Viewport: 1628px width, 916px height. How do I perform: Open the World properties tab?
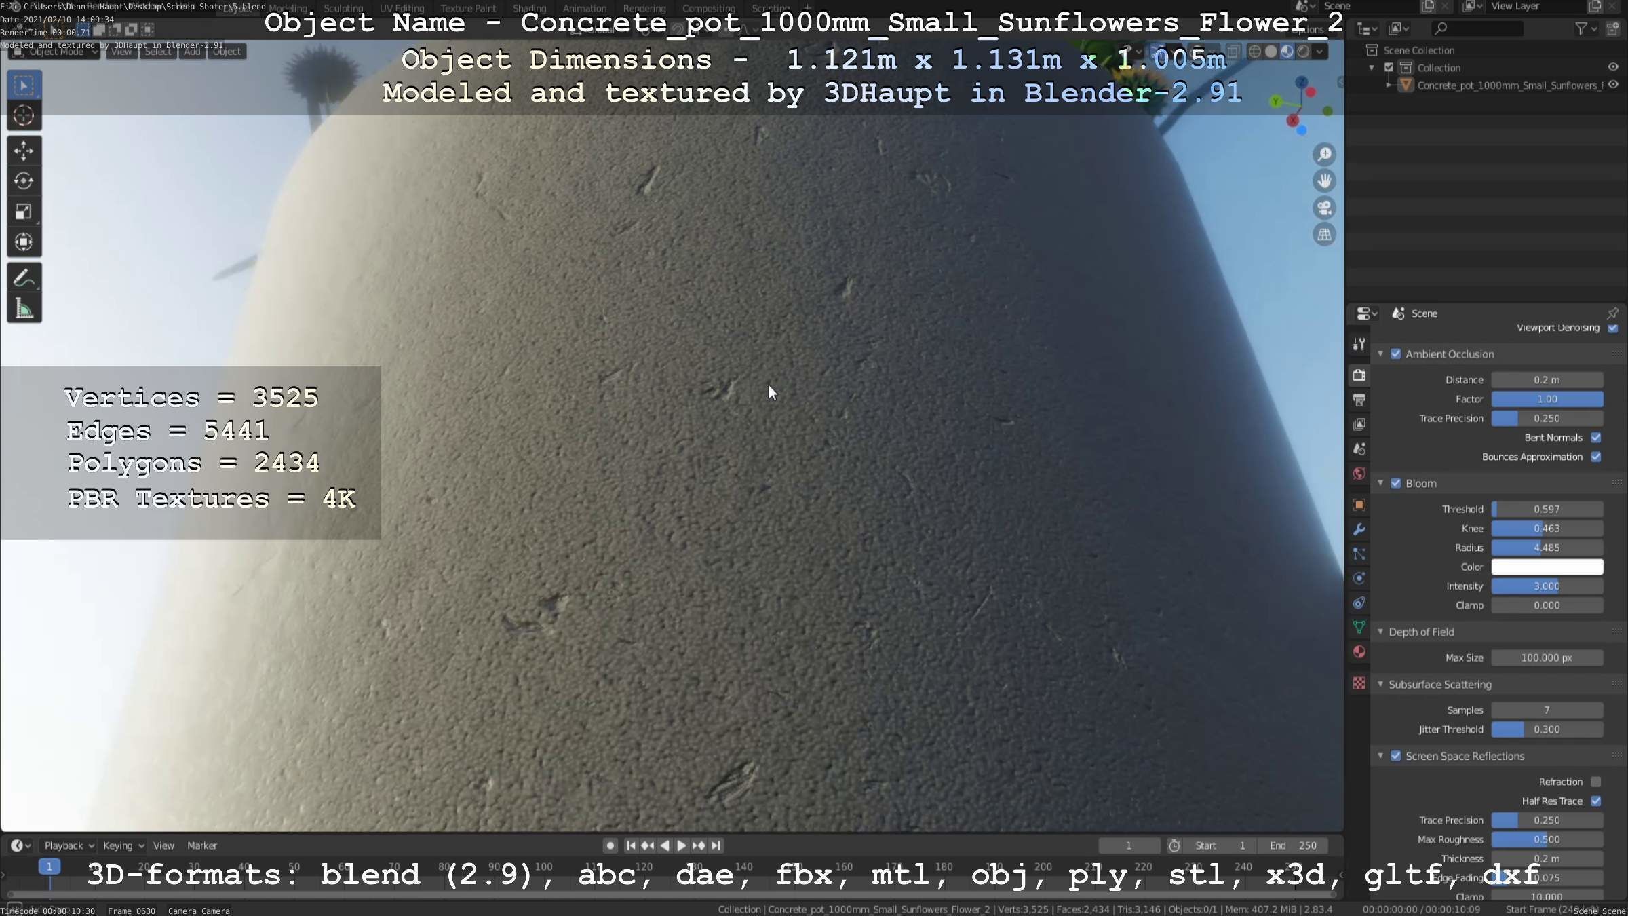coord(1359,474)
